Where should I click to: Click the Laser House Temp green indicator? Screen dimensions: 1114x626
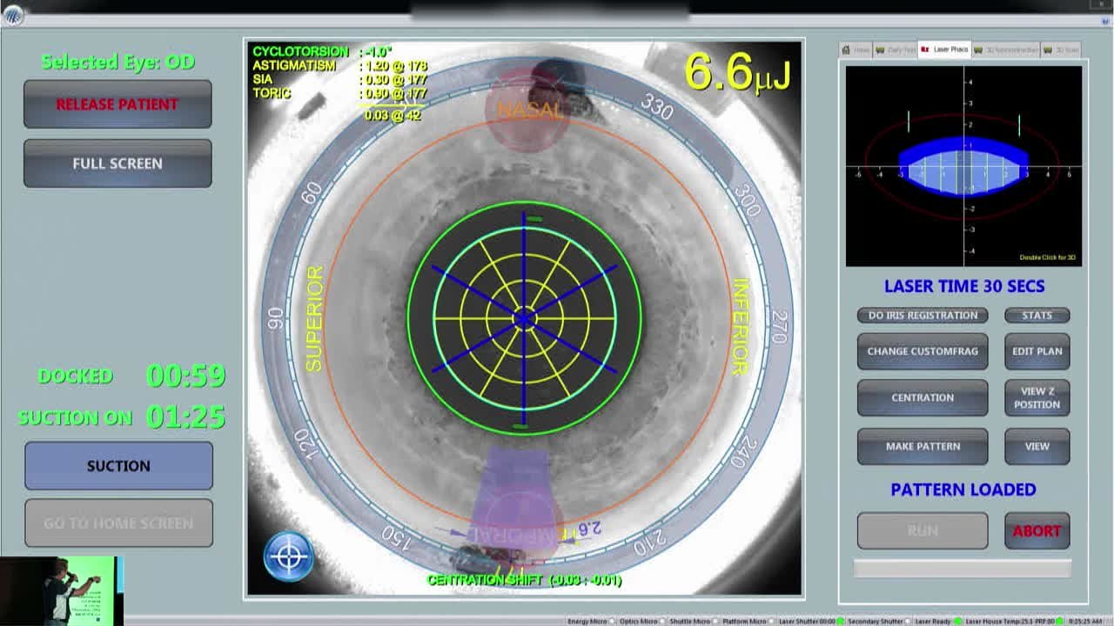[1062, 621]
